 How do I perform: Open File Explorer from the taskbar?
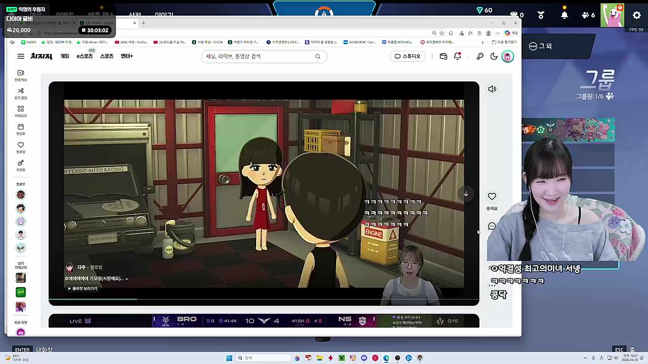[x=319, y=358]
